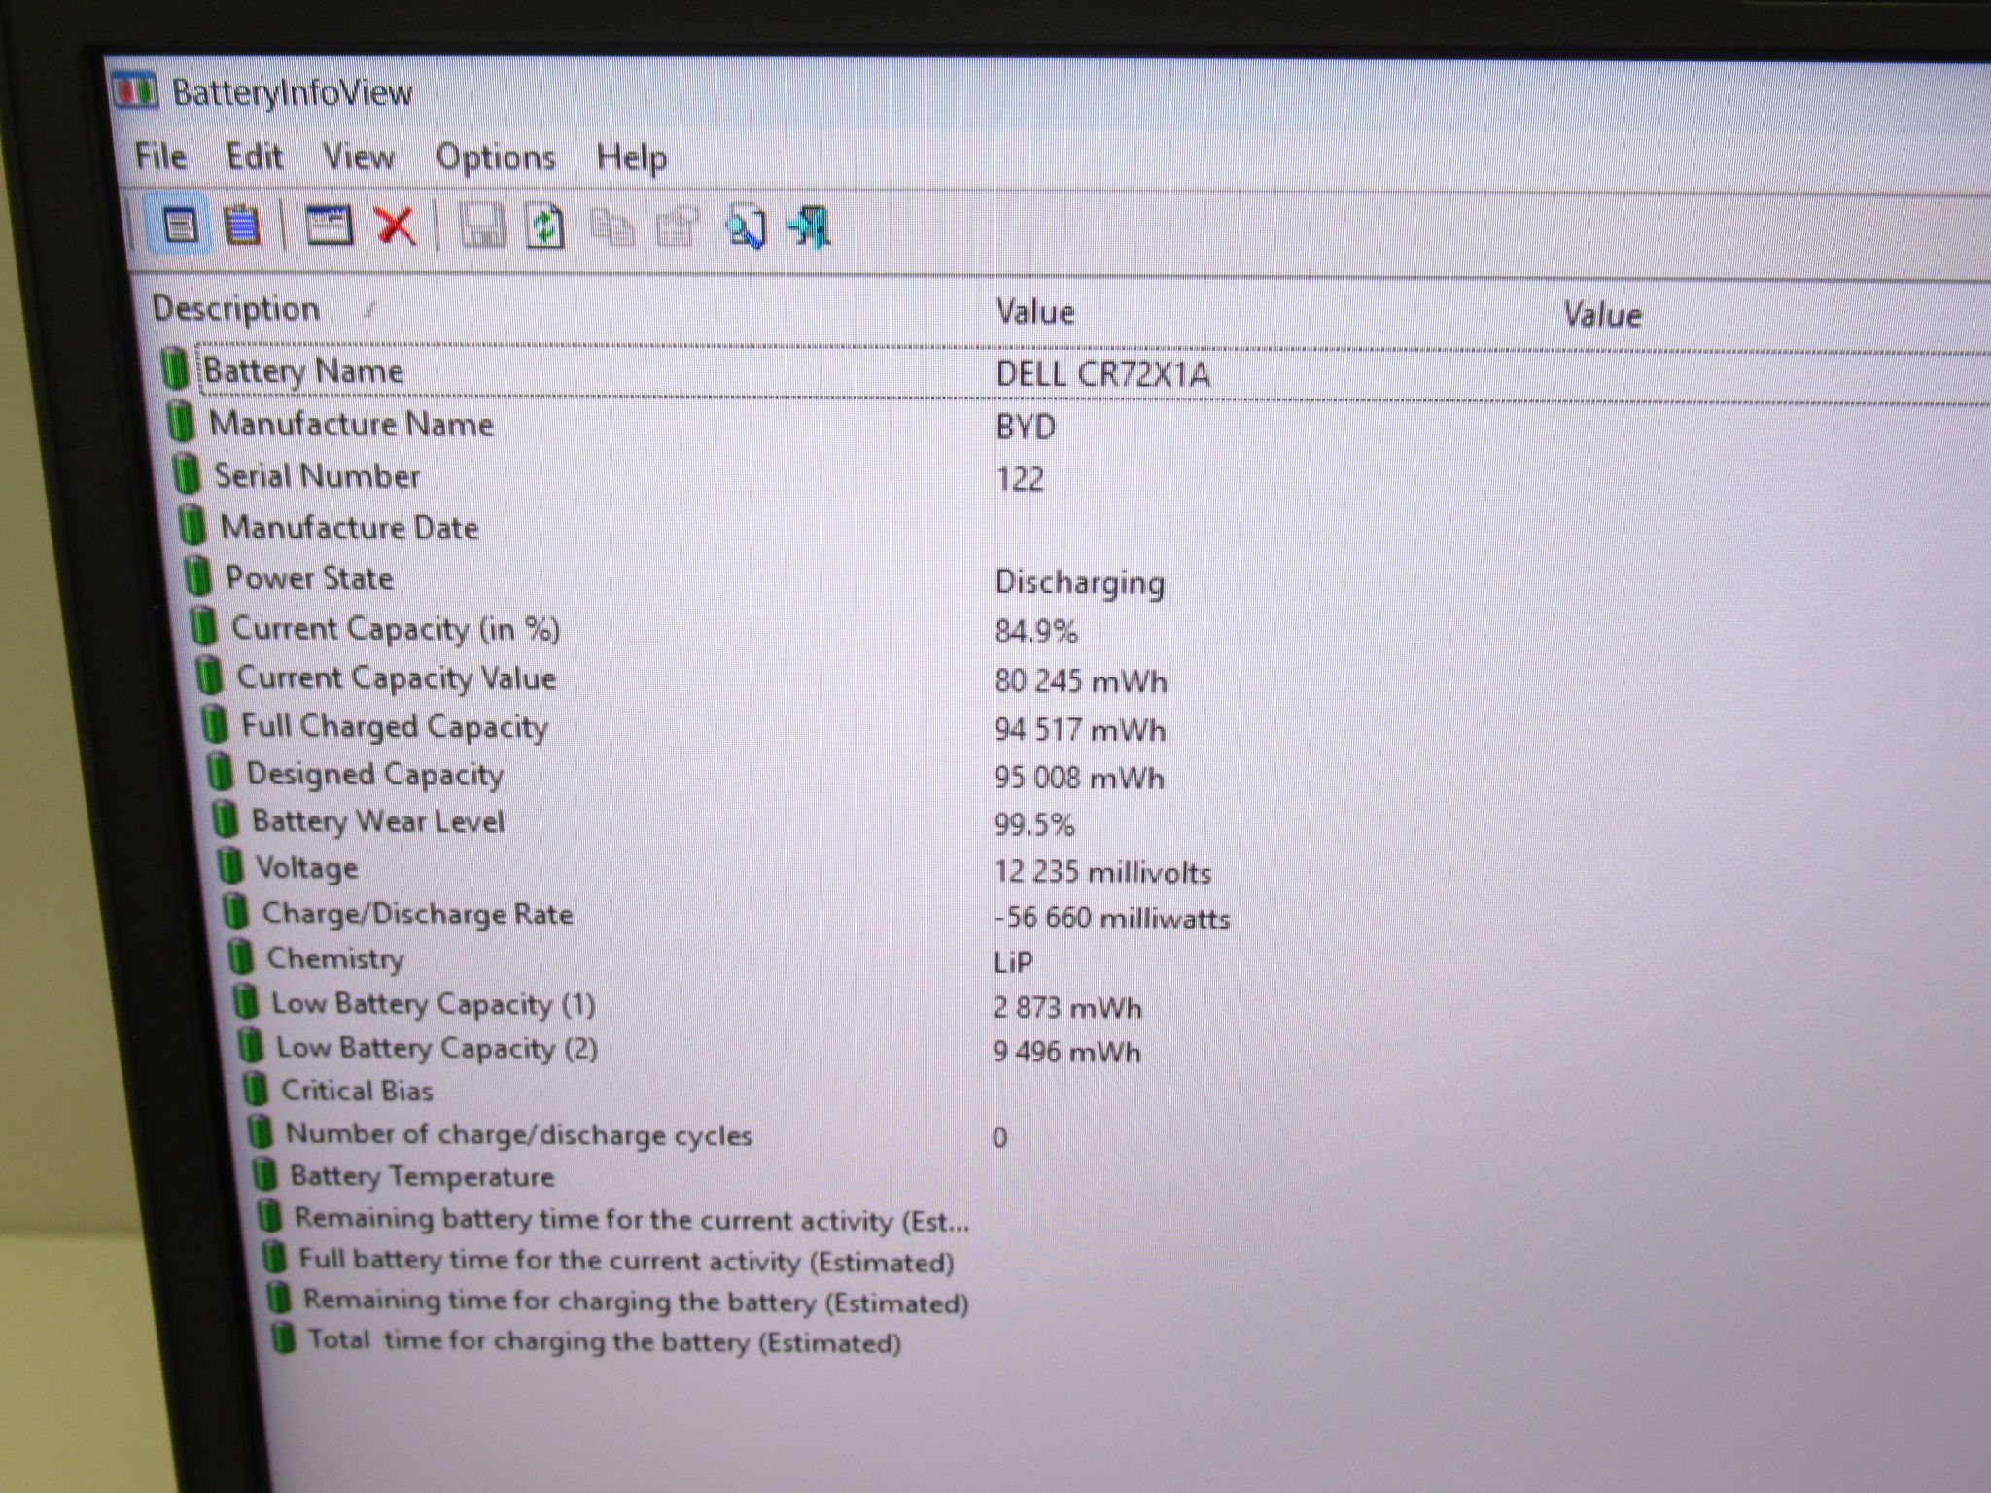Select the Current Capacity (in %) row
Viewport: 1991px width, 1493px height.
point(1088,630)
